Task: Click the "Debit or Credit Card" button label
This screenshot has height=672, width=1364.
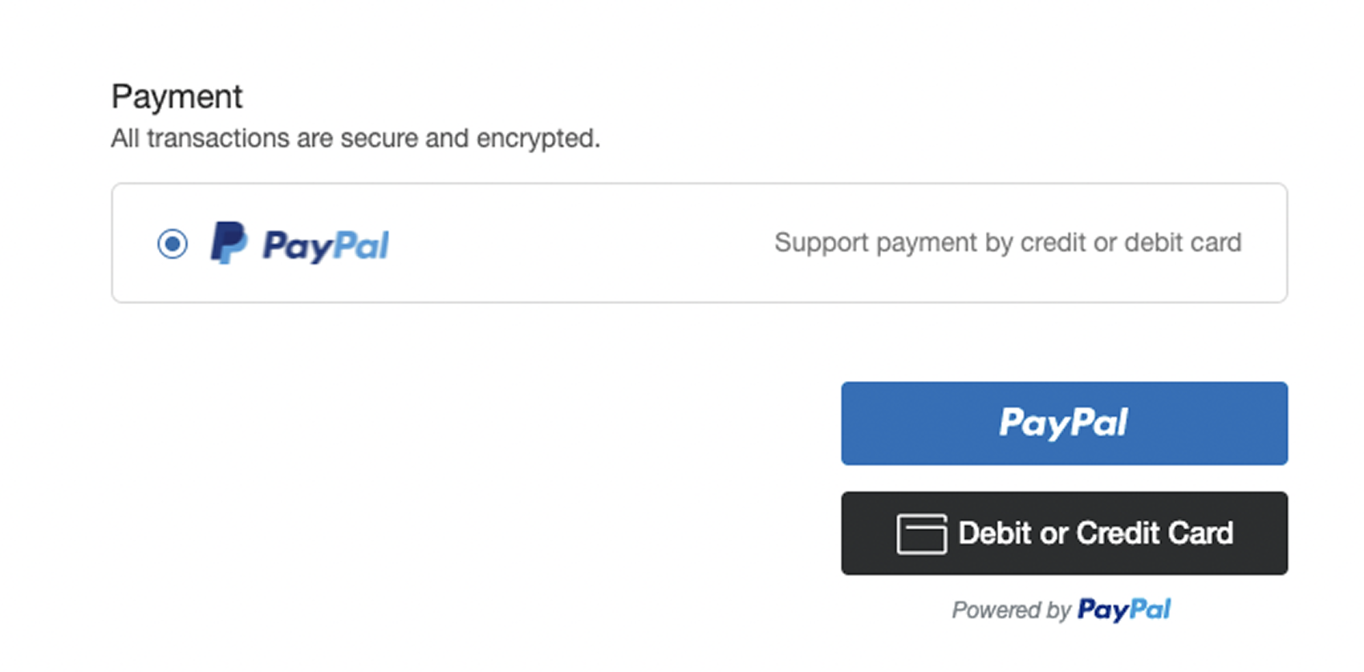Action: point(1095,533)
